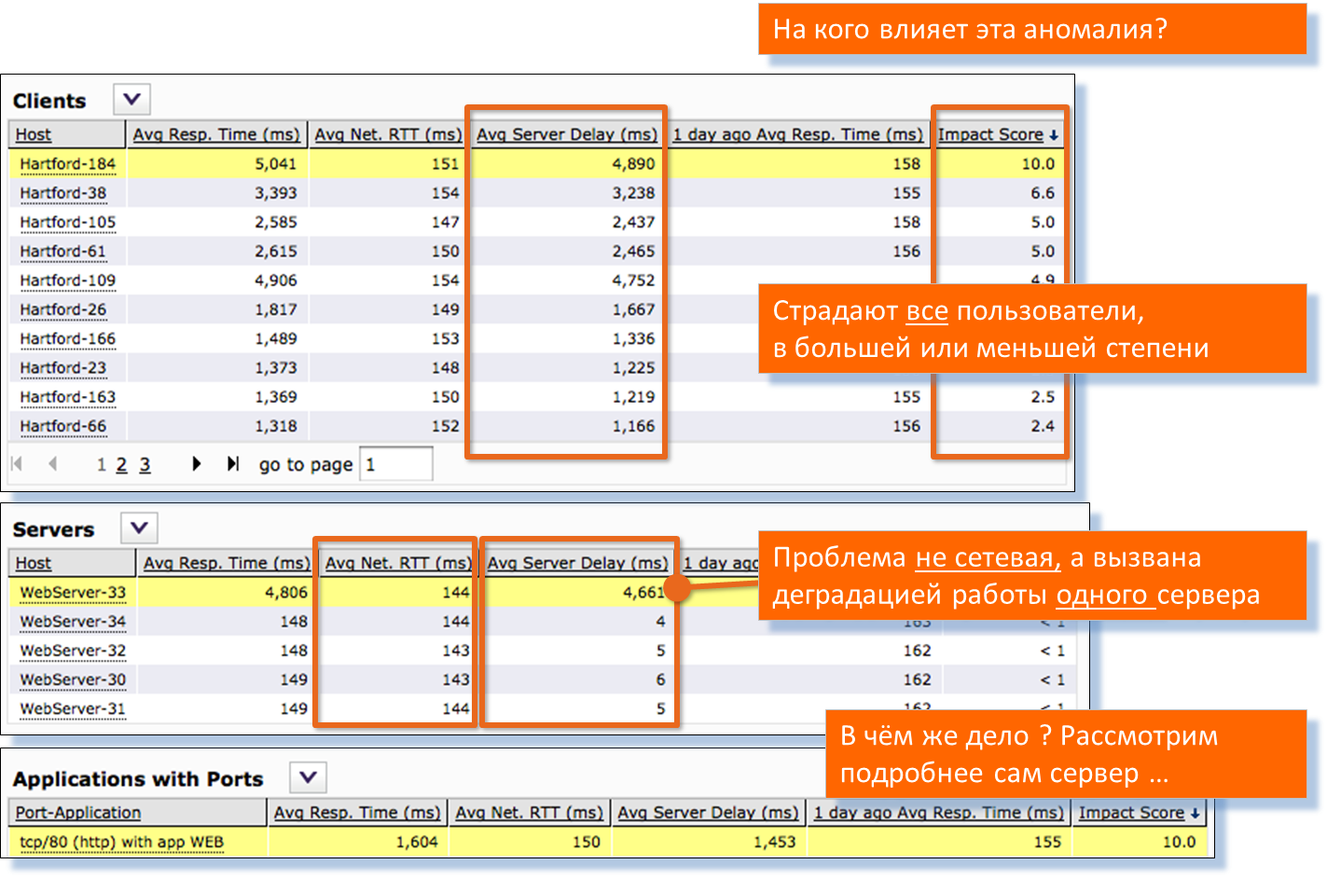This screenshot has height=878, width=1327.
Task: Sort Clients by Avg Resp. Time
Action: coord(216,134)
